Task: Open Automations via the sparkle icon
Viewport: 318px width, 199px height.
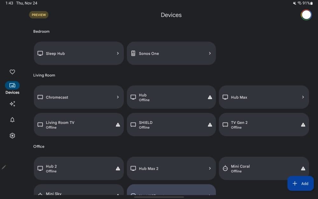Action: [x=12, y=104]
